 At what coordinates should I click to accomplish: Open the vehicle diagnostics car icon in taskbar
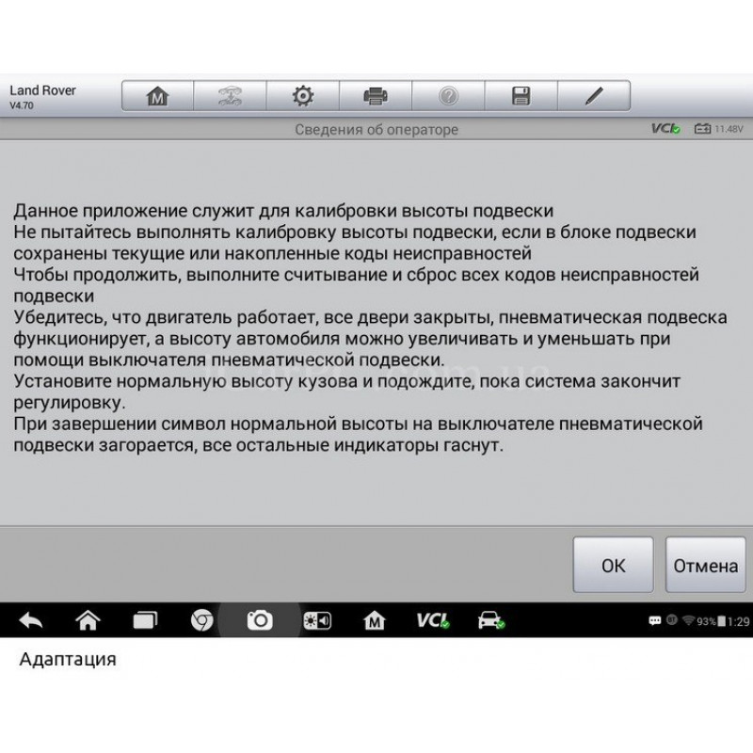[489, 620]
